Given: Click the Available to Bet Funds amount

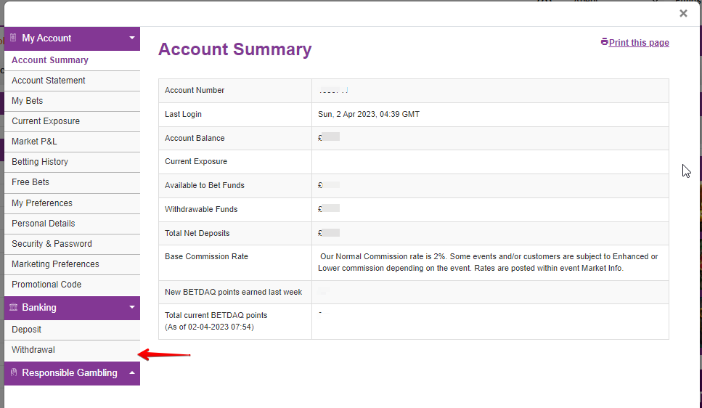Looking at the screenshot, I should [329, 185].
